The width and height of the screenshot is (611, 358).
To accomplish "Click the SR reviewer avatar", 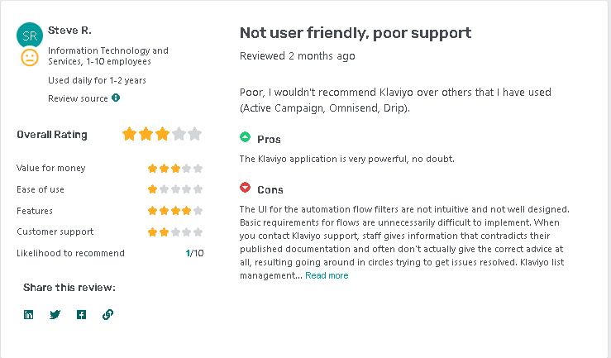I will (x=30, y=36).
